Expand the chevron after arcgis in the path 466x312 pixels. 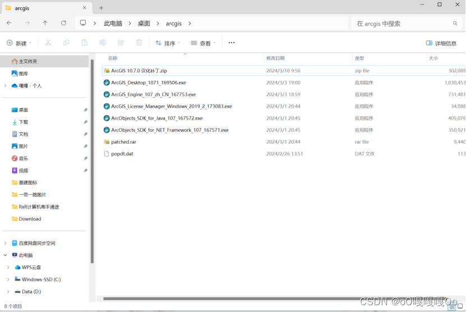click(190, 23)
